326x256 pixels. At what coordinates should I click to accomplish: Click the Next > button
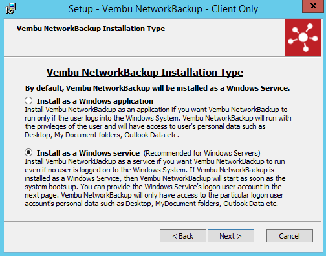pos(231,236)
